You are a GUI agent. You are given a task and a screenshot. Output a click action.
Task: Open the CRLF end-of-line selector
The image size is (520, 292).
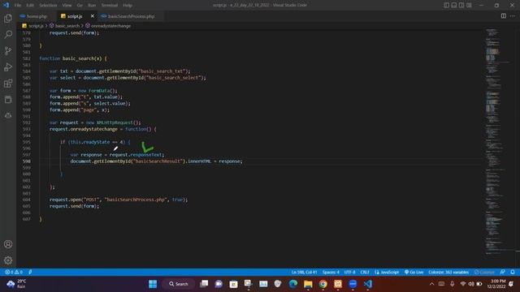365,273
